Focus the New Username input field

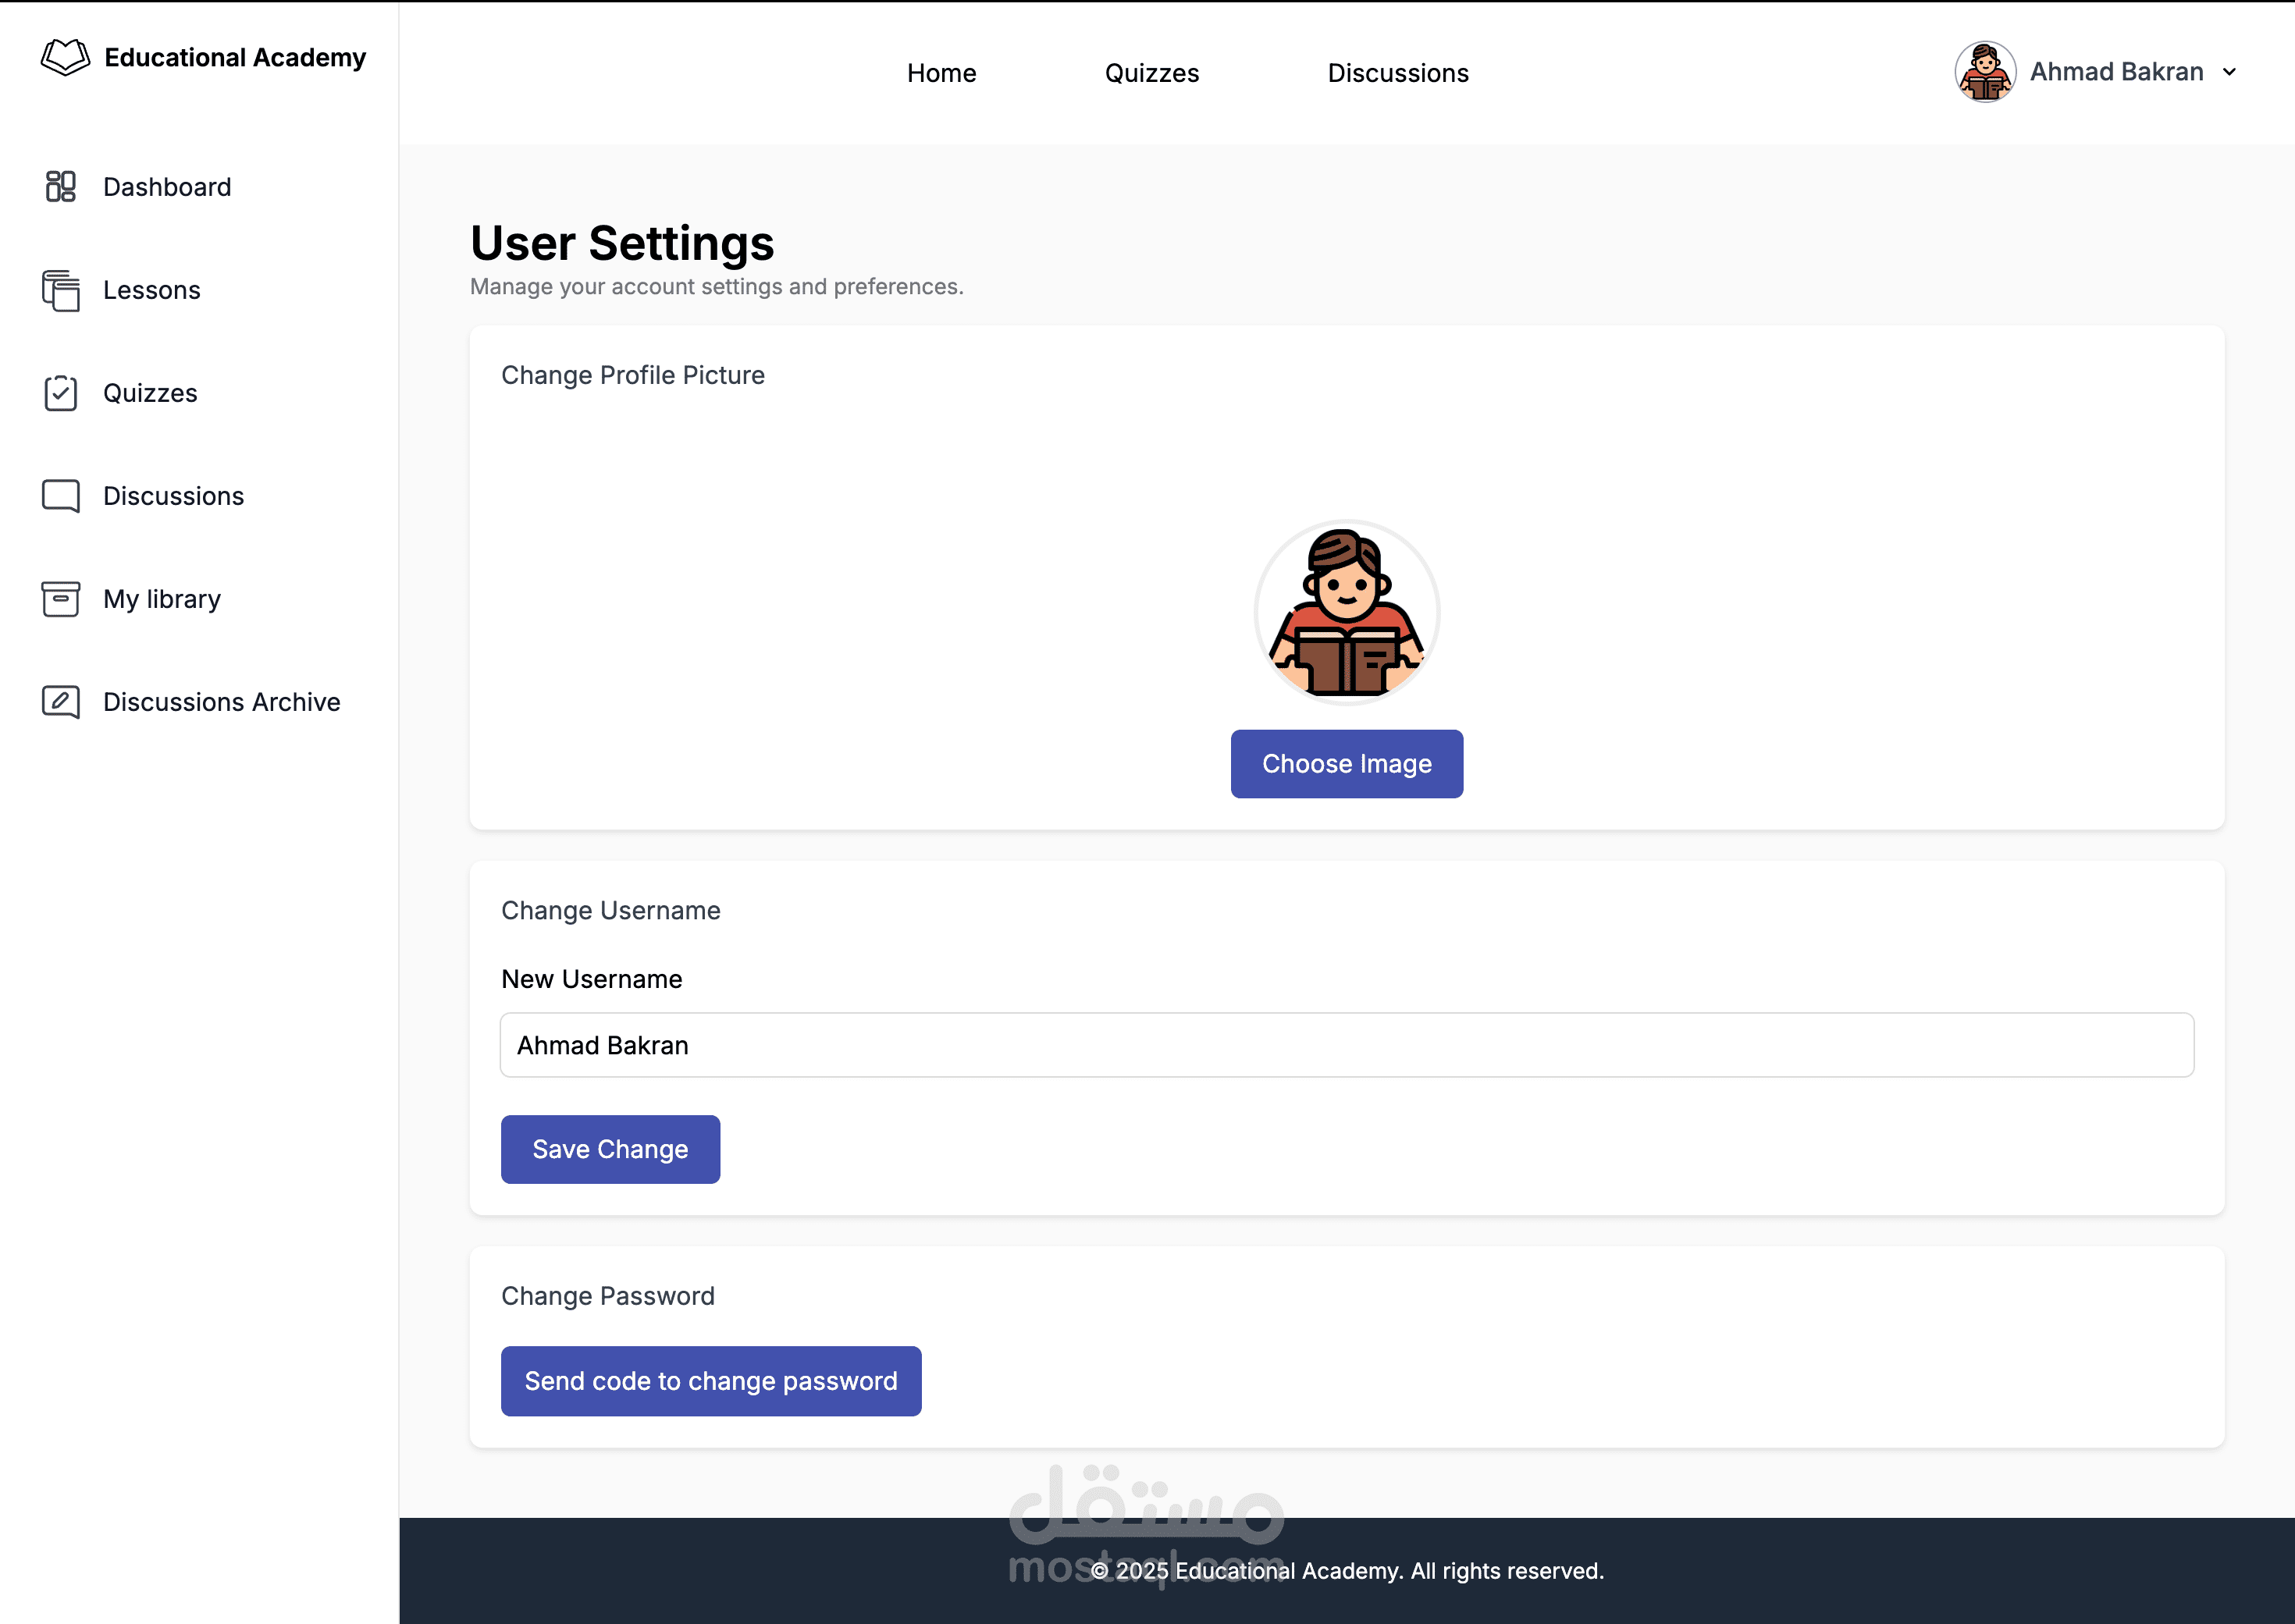(1346, 1045)
